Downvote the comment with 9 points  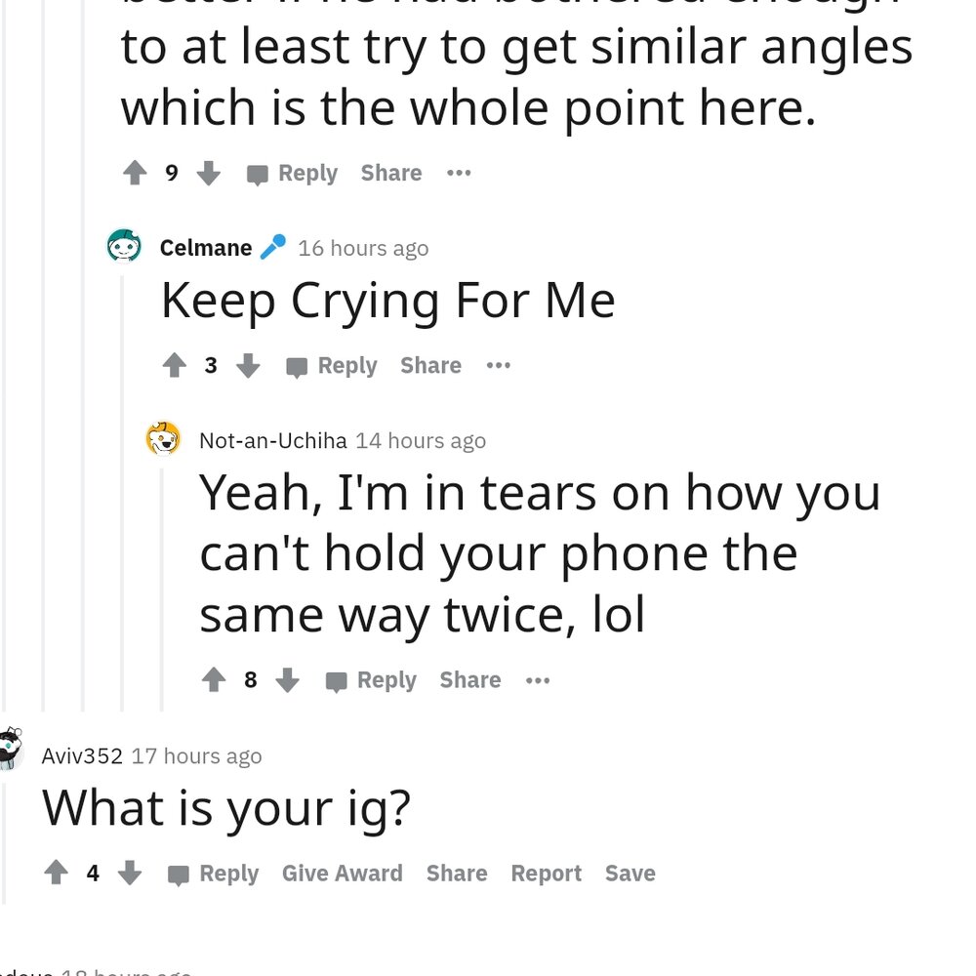(x=209, y=174)
